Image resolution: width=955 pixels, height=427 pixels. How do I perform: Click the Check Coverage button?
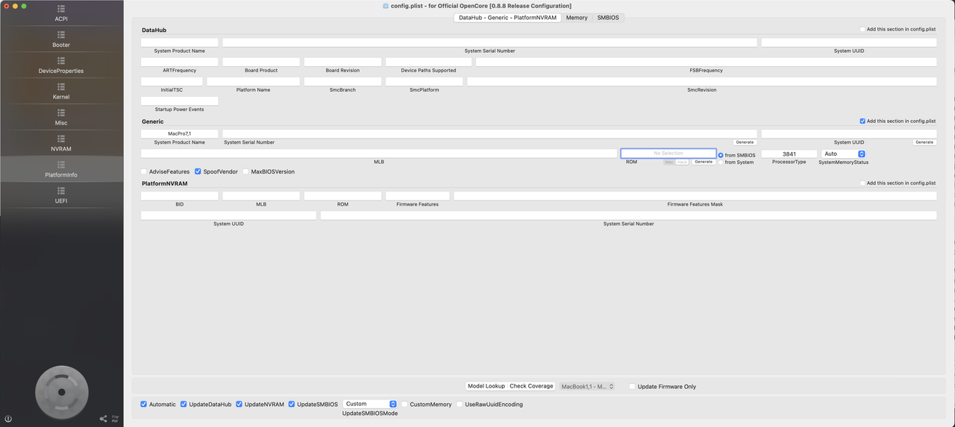(531, 387)
